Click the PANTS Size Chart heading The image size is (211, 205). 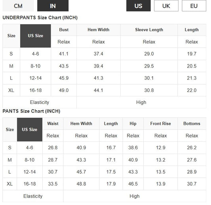click(x=31, y=111)
